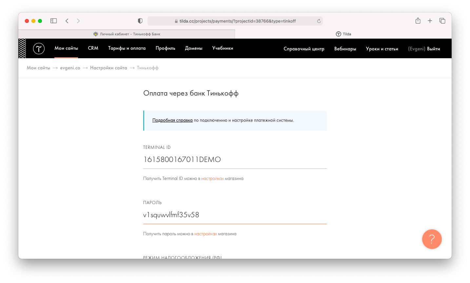Click the Тинькофф breadcrumb text
The image size is (470, 283).
[x=147, y=68]
